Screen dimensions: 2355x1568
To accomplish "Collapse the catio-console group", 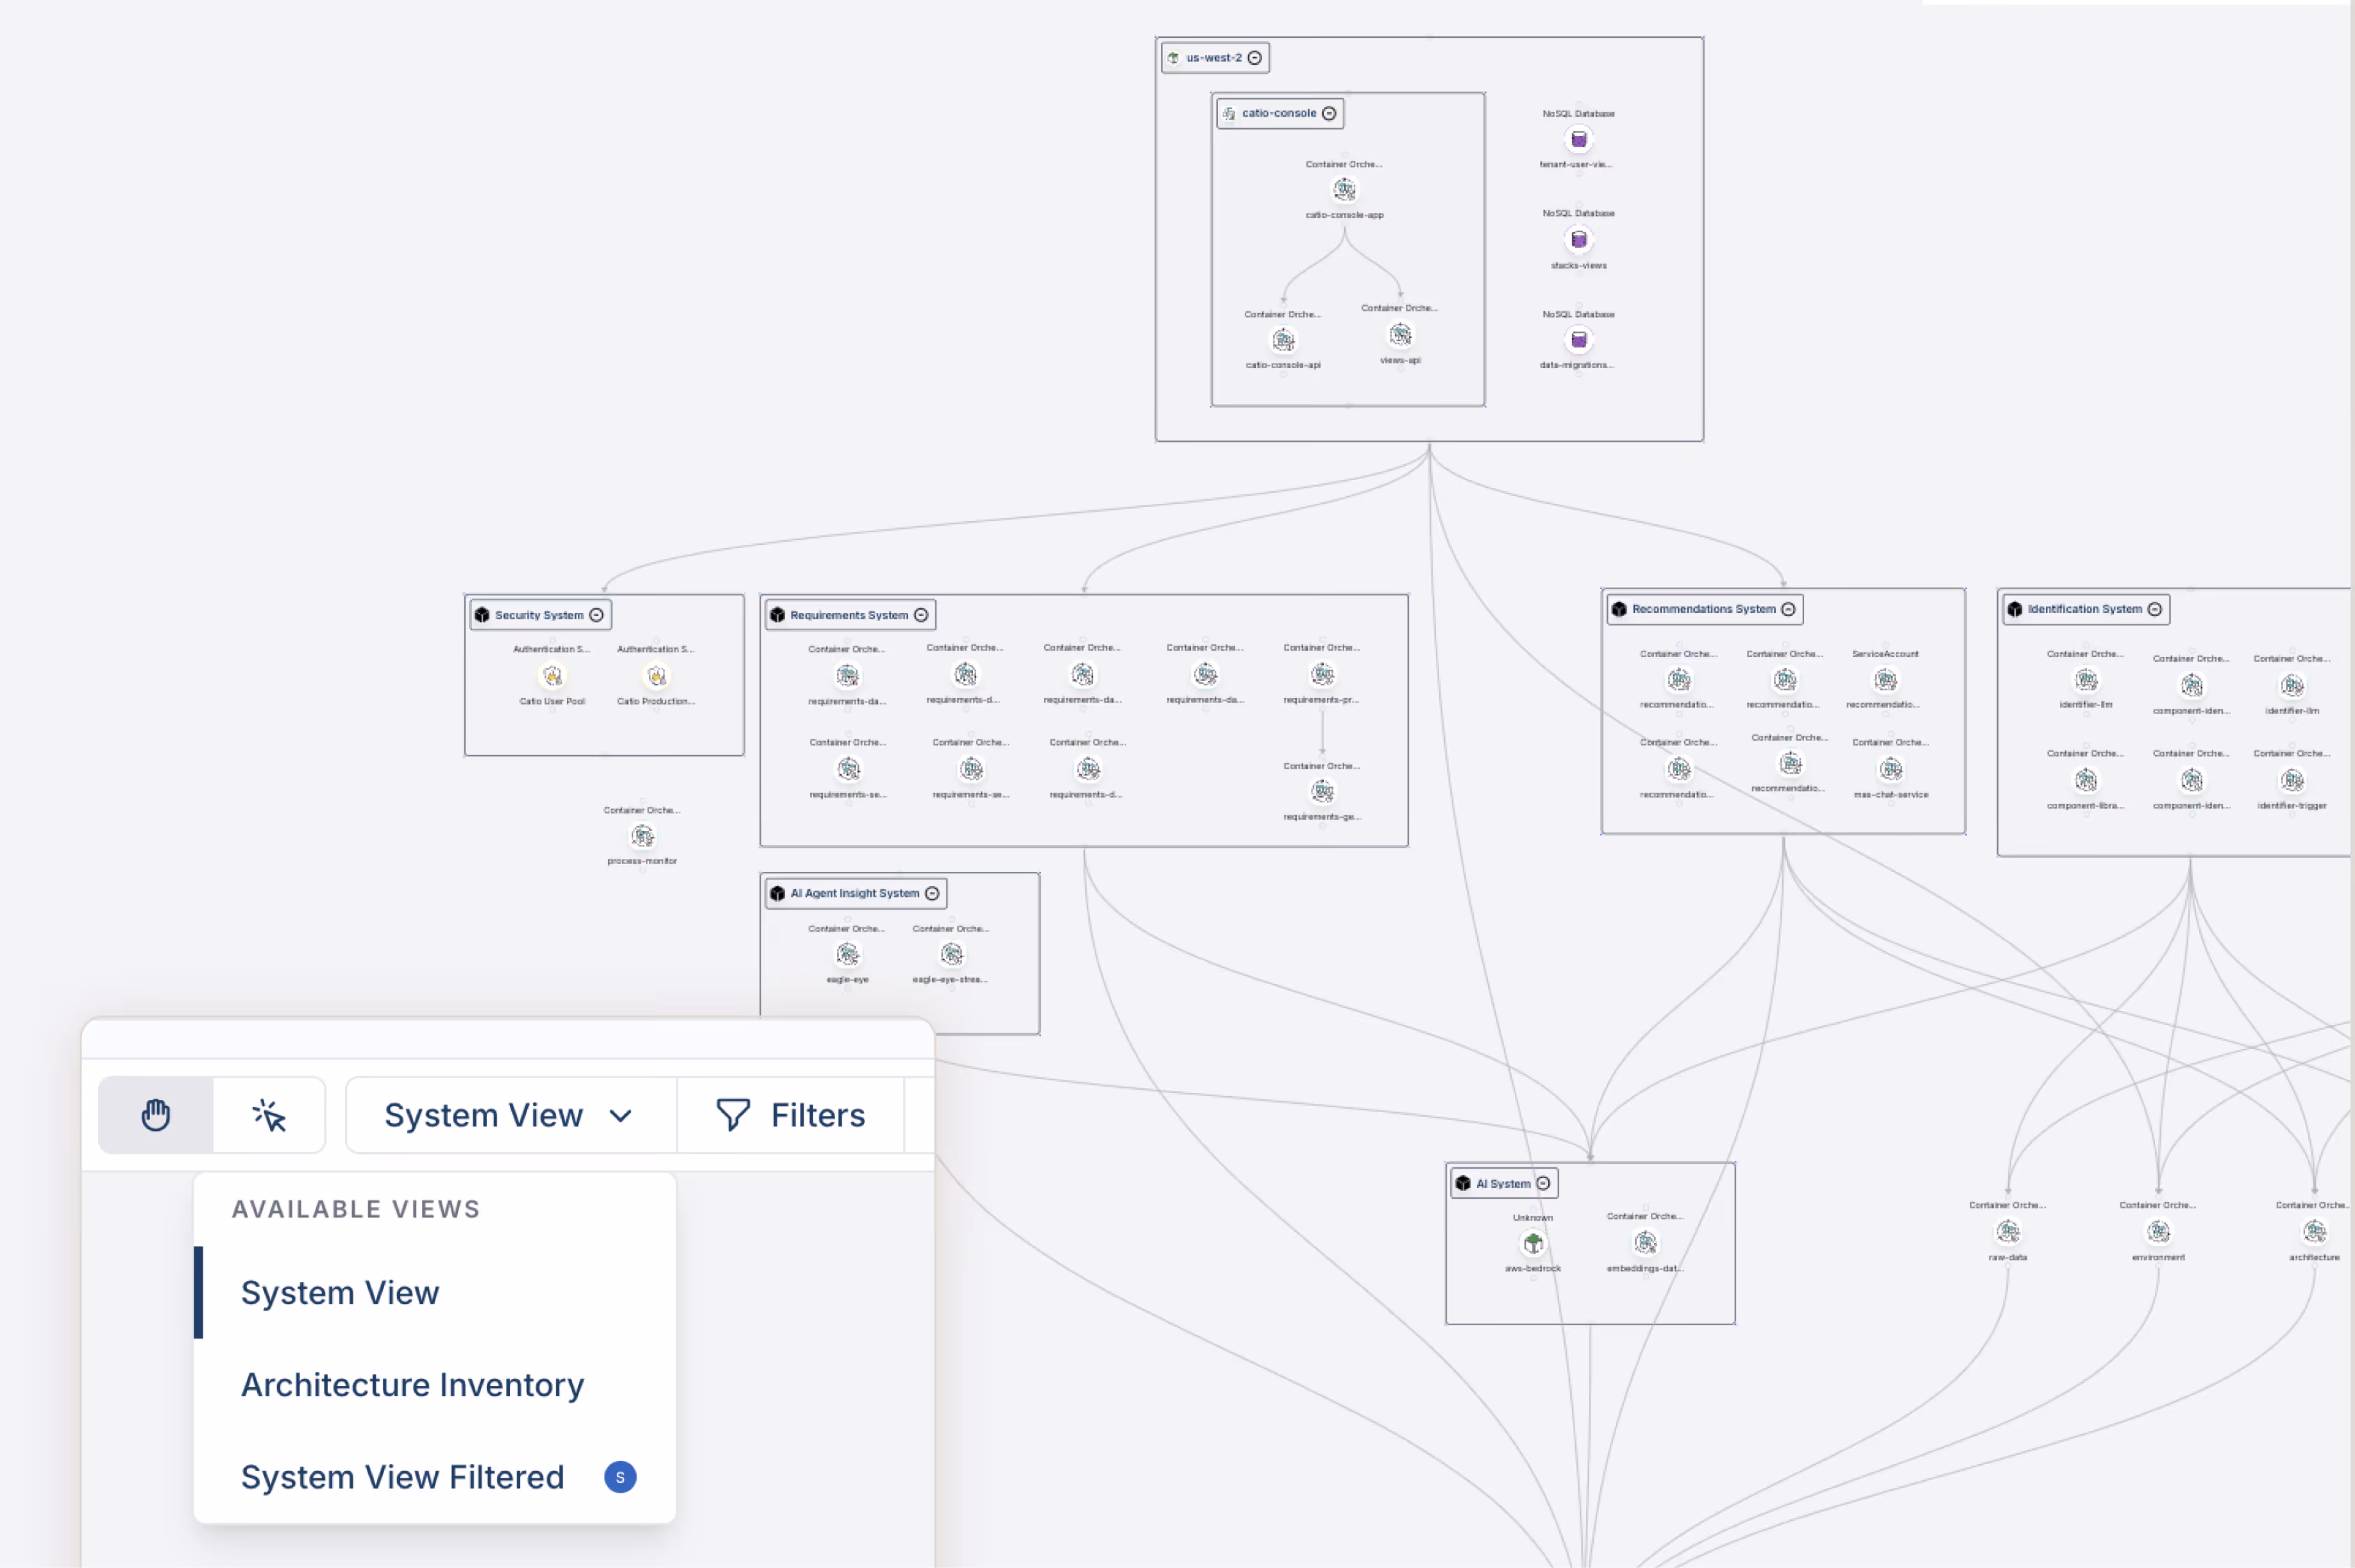I will coord(1329,113).
